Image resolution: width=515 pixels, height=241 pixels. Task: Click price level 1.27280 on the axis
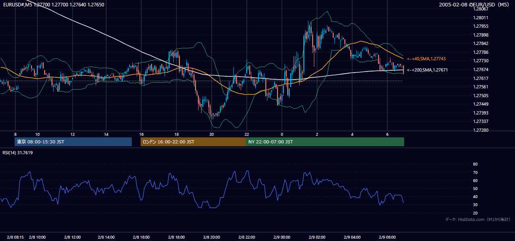[x=481, y=130]
